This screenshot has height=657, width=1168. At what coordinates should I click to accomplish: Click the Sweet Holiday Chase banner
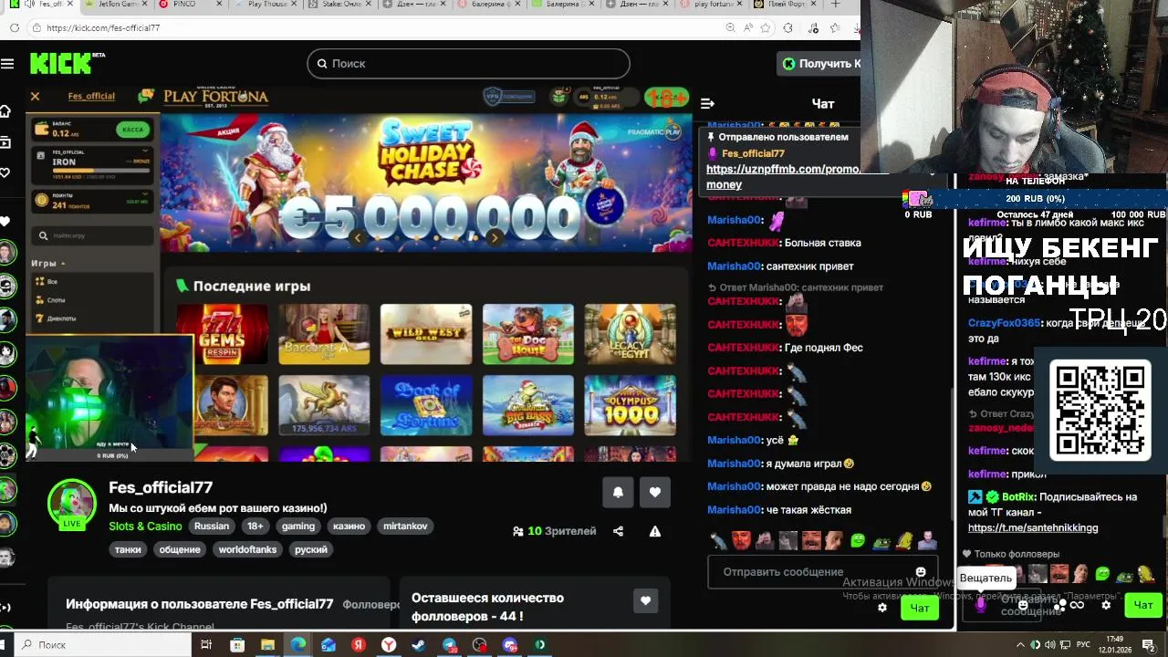point(426,182)
